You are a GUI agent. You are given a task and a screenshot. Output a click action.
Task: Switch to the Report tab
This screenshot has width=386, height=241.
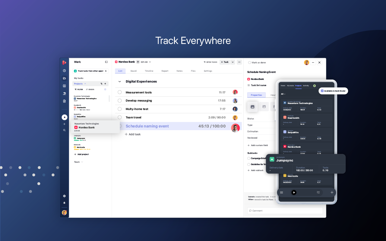tap(165, 71)
